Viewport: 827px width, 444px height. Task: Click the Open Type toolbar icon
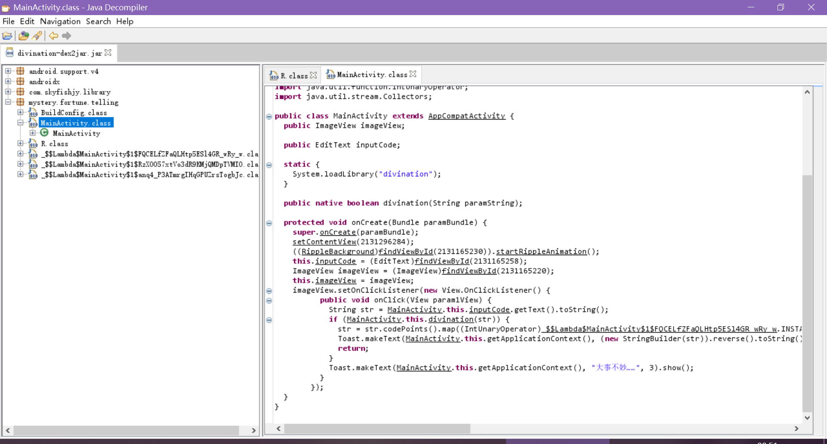point(24,36)
